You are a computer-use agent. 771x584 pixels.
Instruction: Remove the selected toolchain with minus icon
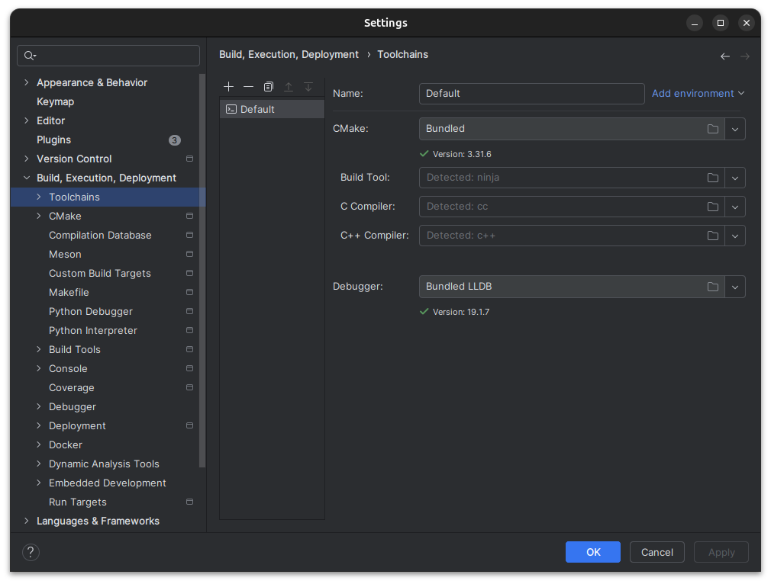248,87
